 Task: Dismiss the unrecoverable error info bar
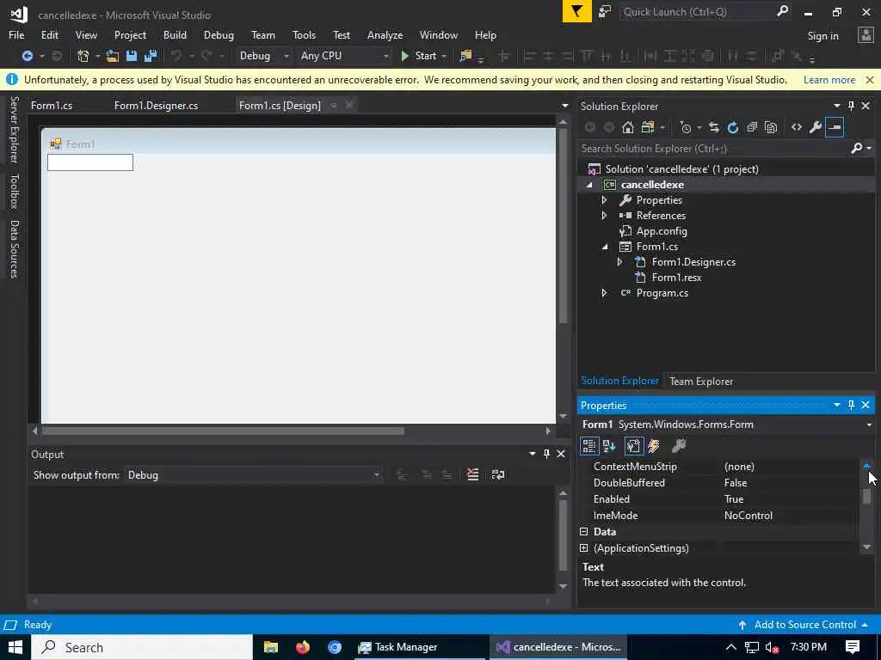869,80
